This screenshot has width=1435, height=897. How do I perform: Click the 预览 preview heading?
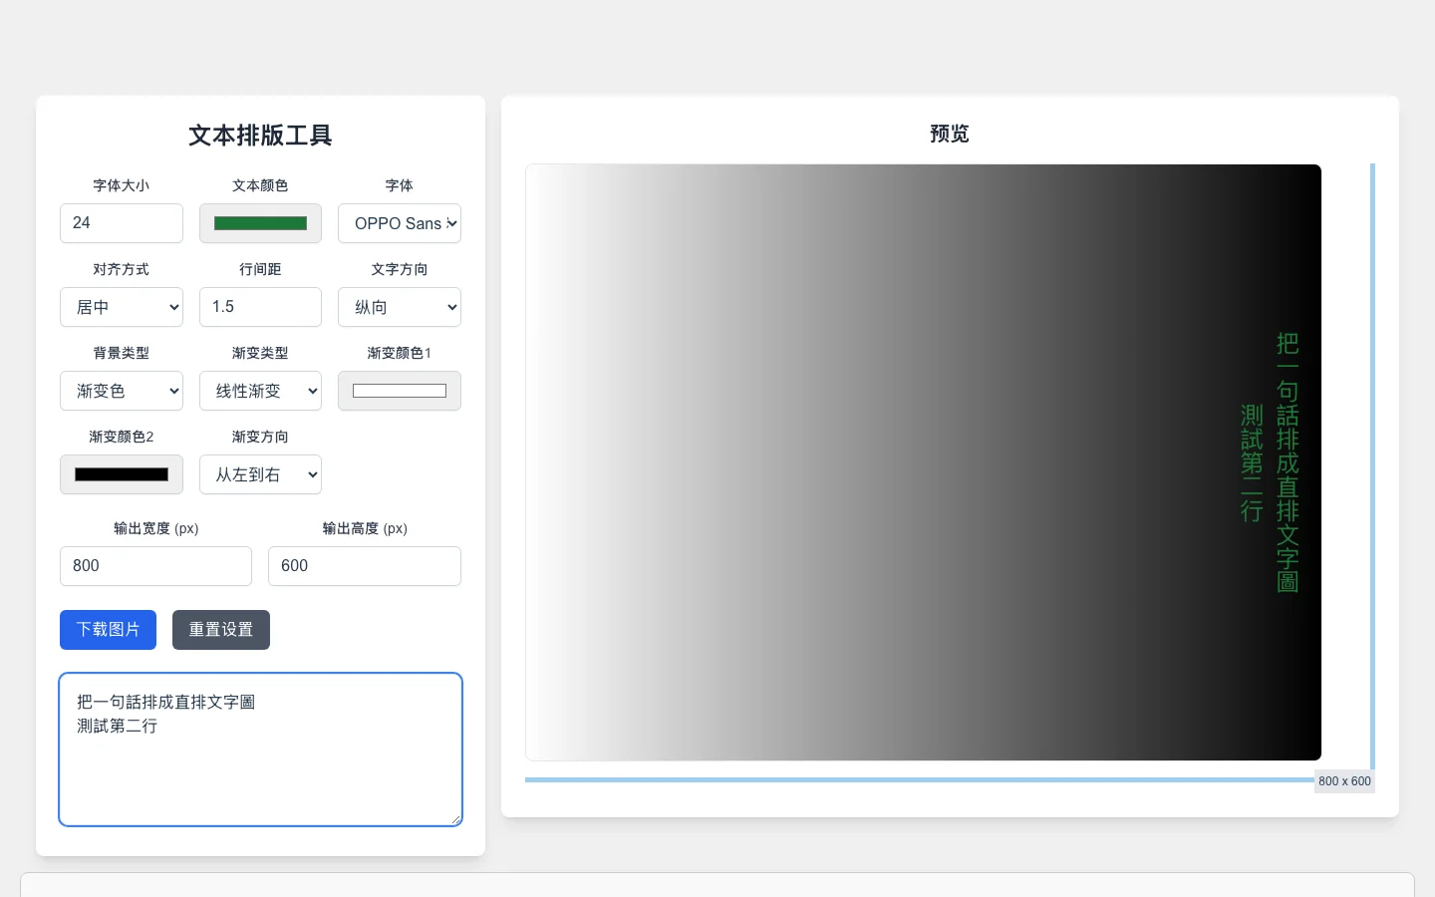click(x=950, y=134)
